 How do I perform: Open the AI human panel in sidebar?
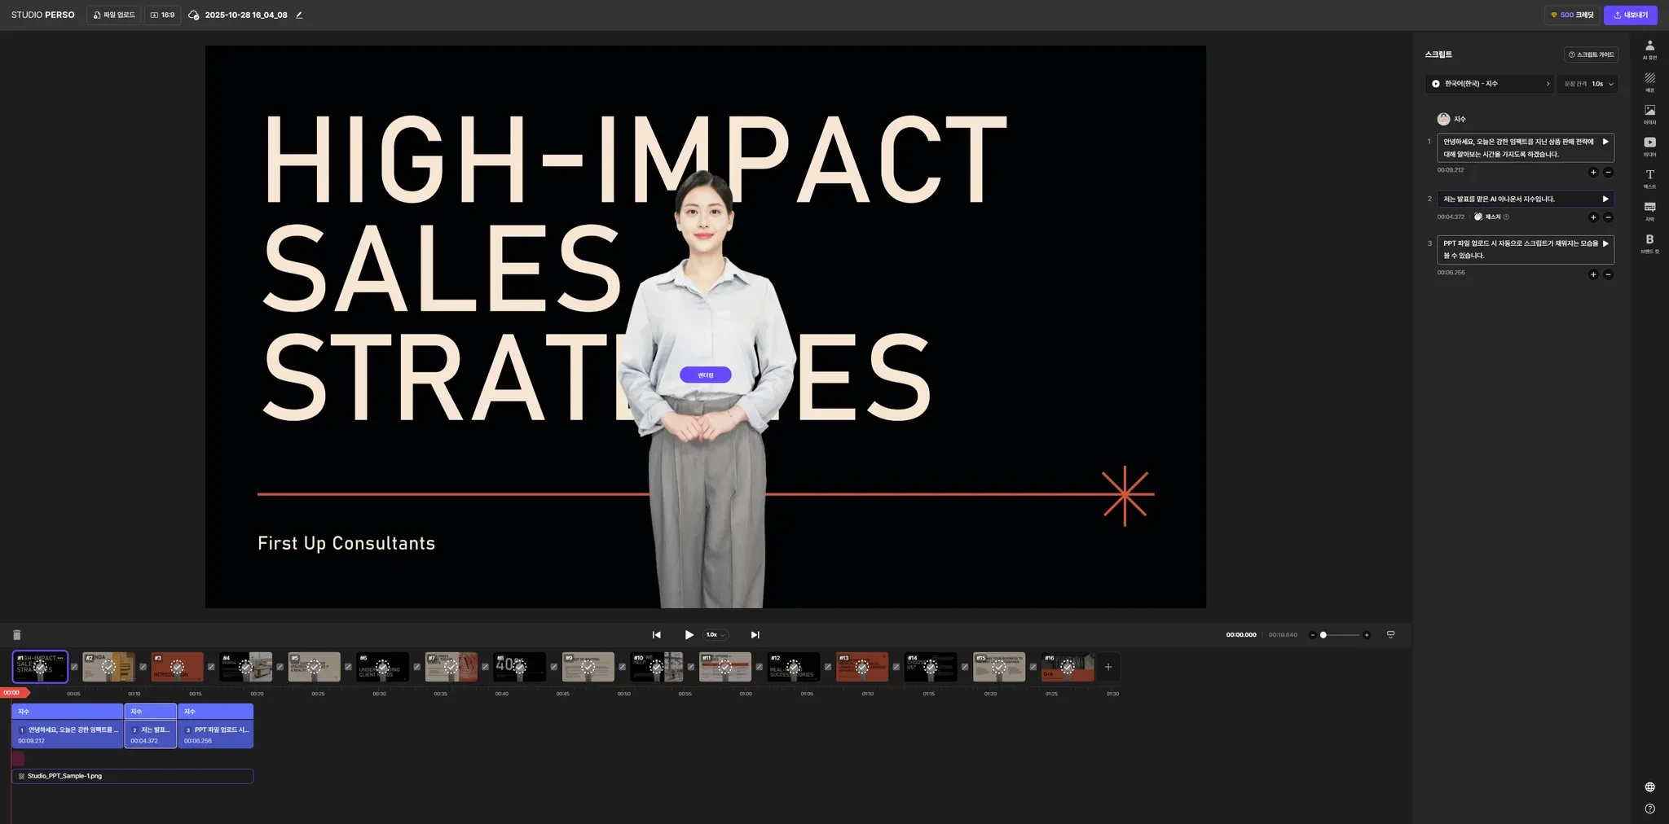1649,49
